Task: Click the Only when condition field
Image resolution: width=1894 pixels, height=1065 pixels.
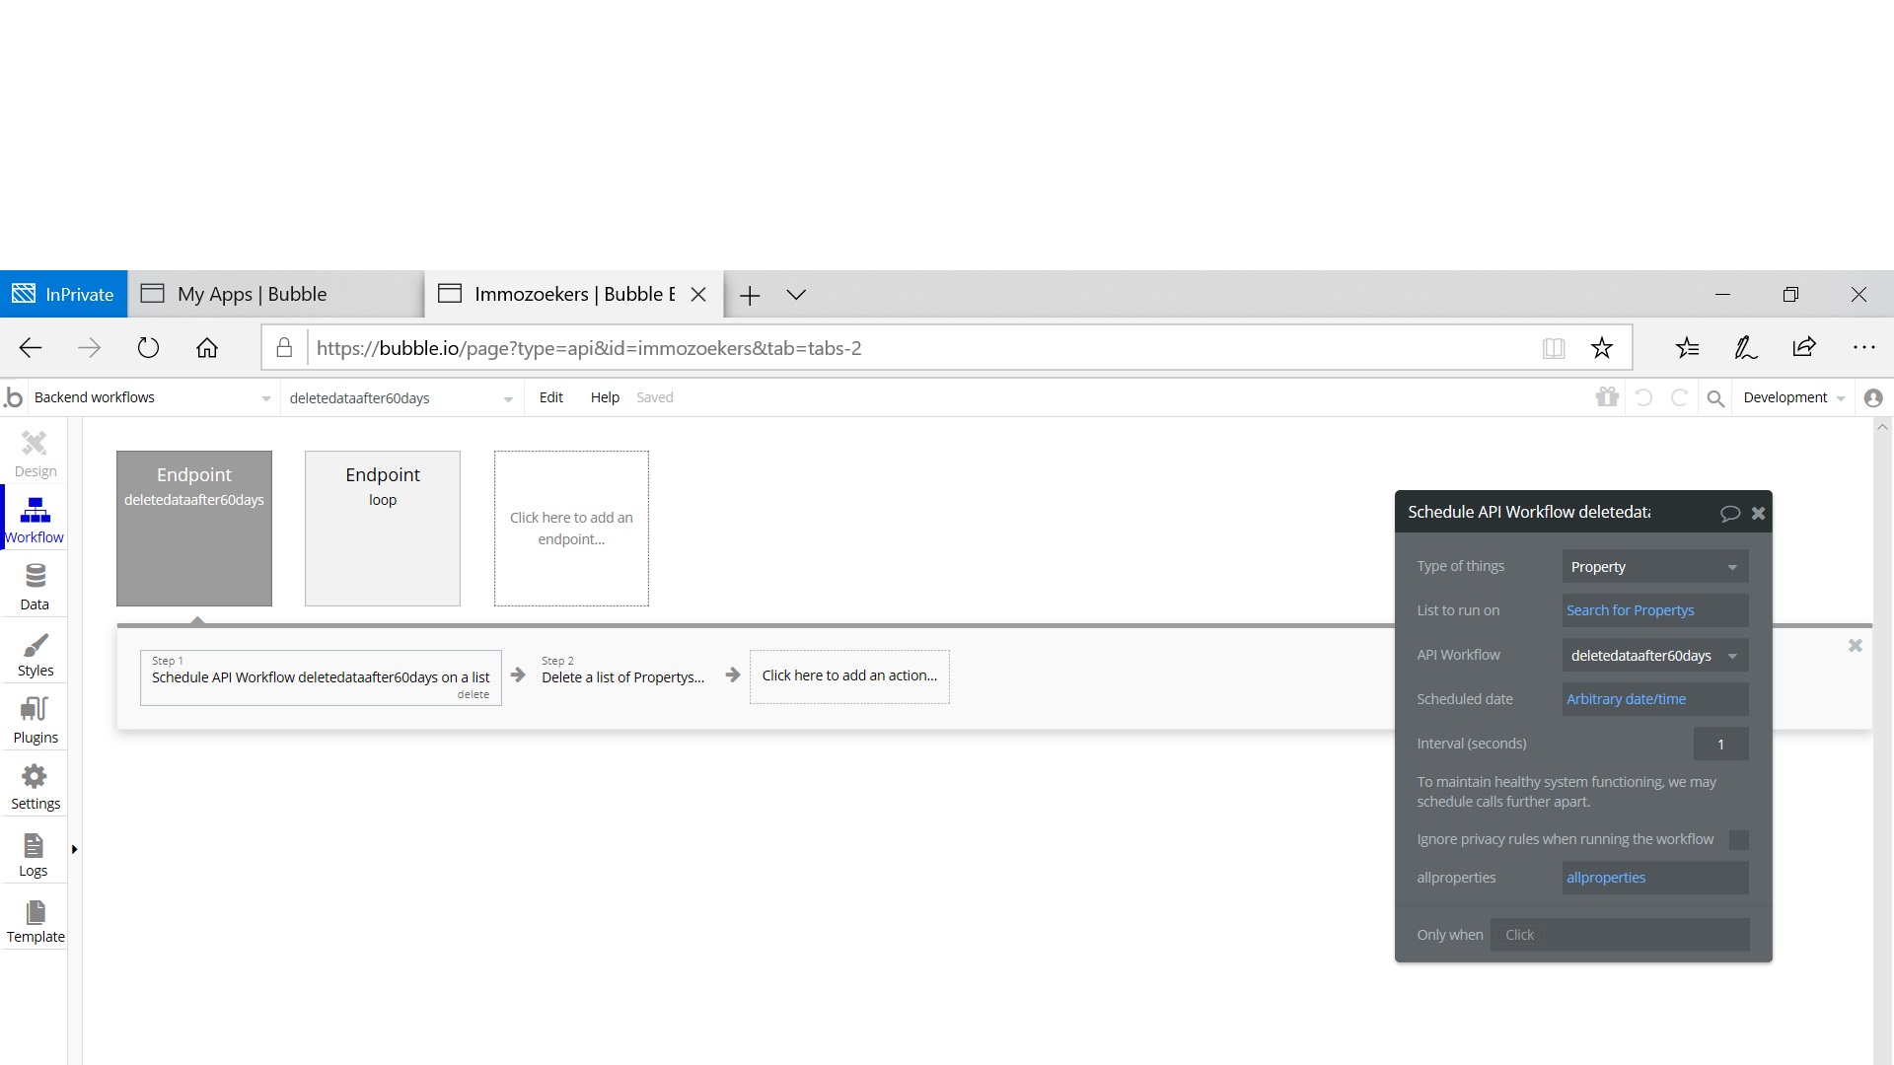Action: pyautogui.click(x=1620, y=935)
